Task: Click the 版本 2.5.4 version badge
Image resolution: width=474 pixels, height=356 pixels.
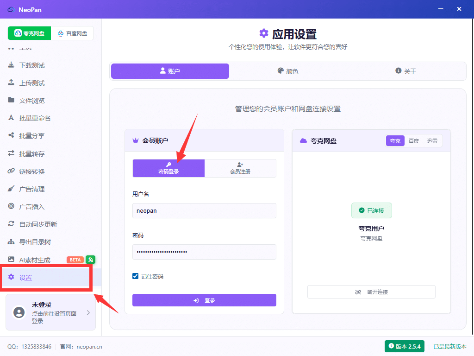Action: pos(405,347)
